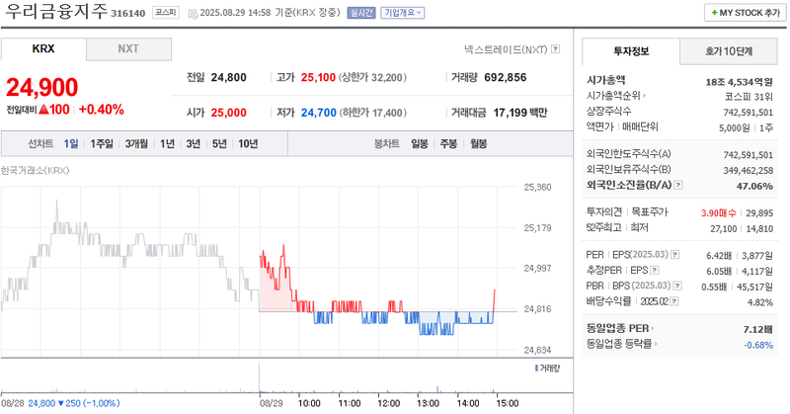Click the 거래대금 value 17,199 백만
This screenshot has width=790, height=414.
pyautogui.click(x=520, y=113)
